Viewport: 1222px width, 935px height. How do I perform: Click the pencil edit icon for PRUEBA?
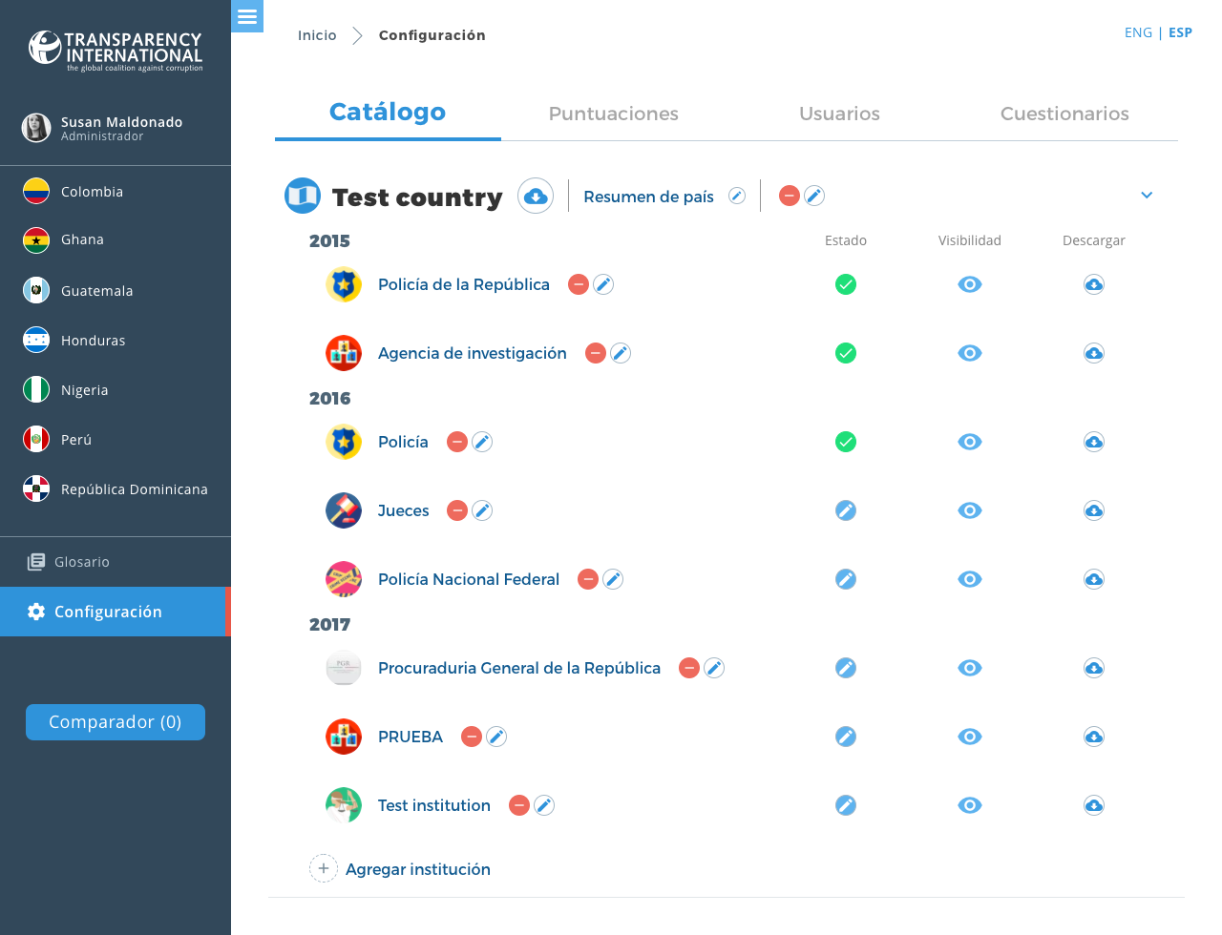[x=496, y=737]
